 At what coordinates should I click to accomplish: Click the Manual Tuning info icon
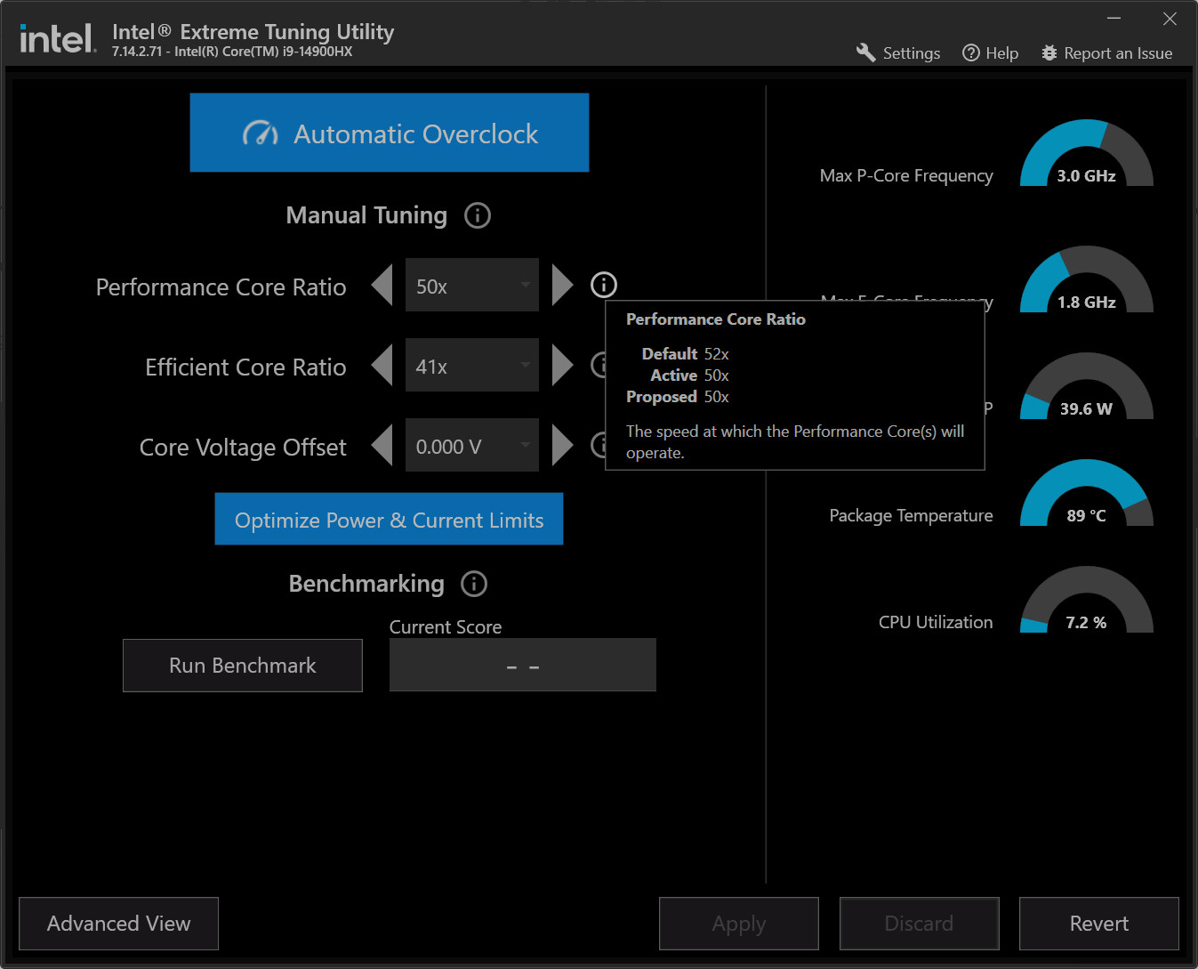click(x=478, y=215)
